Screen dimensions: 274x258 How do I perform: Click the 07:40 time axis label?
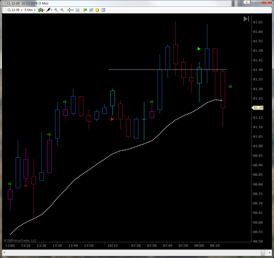click(168, 245)
